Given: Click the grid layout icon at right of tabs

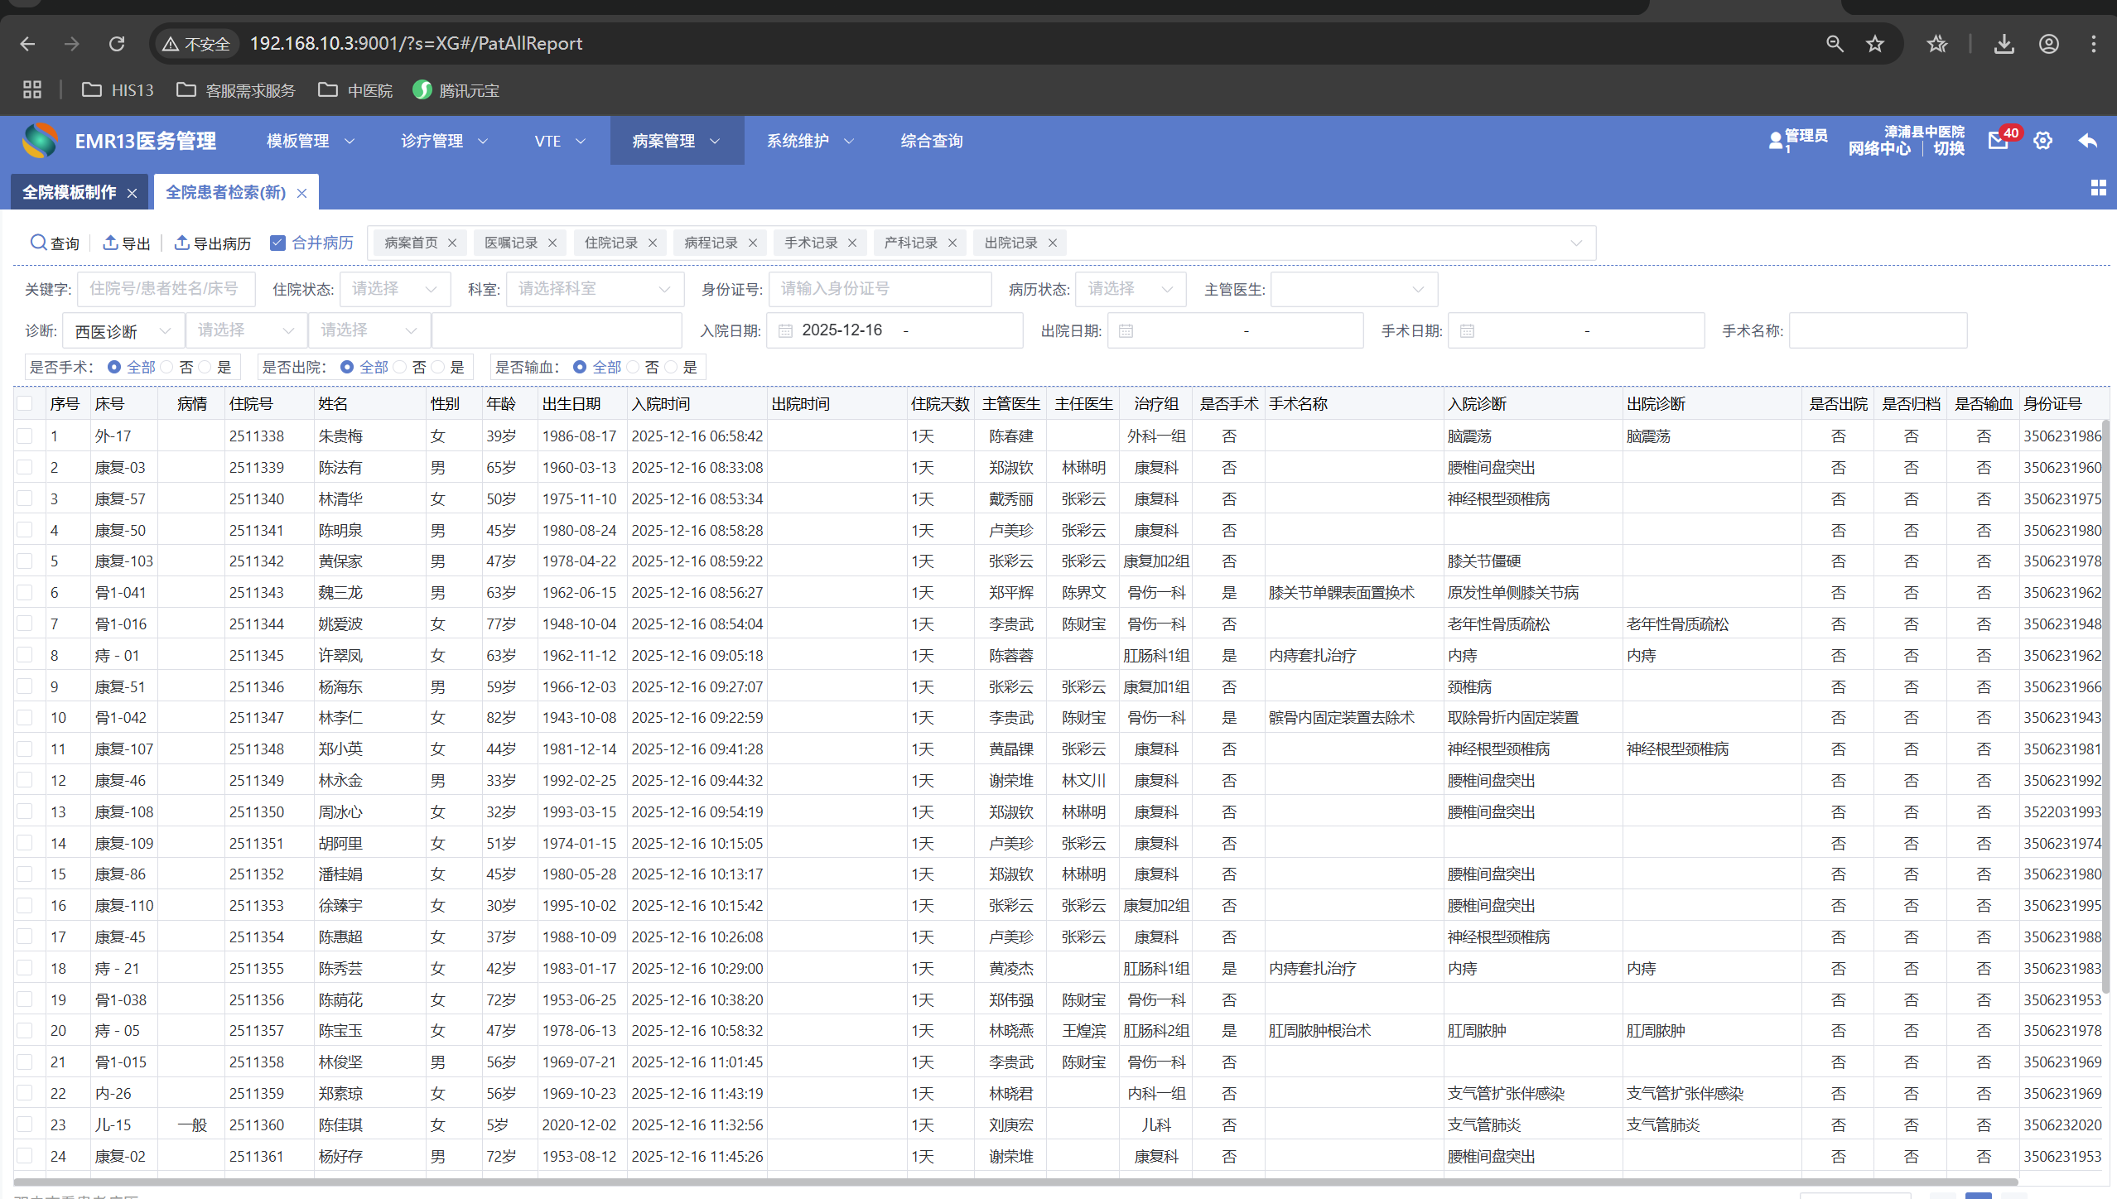Looking at the screenshot, I should coord(2098,188).
